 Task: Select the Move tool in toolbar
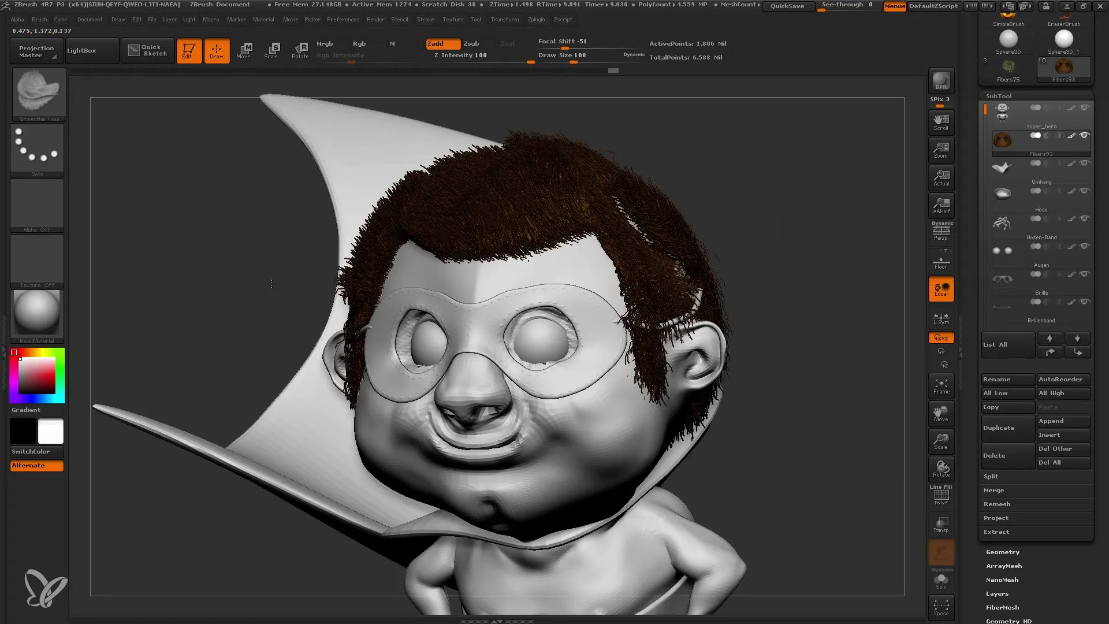tap(244, 50)
